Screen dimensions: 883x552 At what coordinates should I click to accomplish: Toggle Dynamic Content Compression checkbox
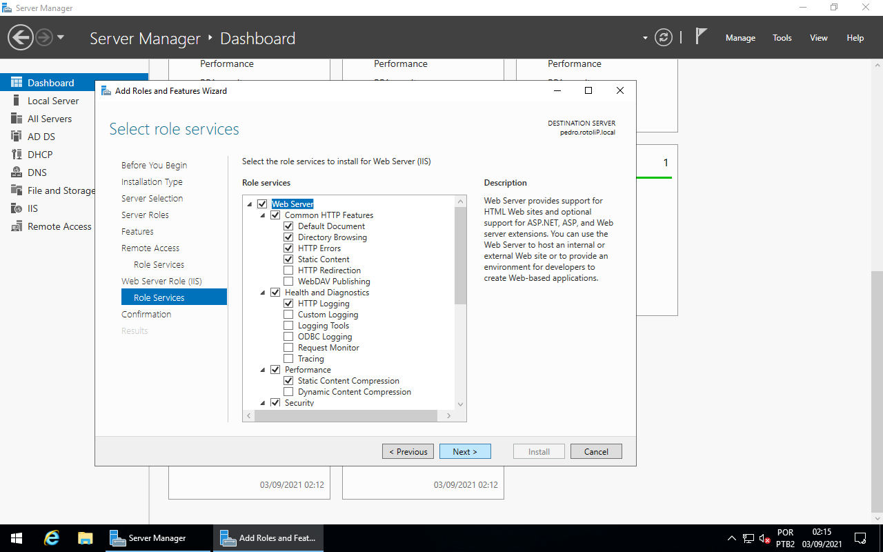(x=288, y=392)
